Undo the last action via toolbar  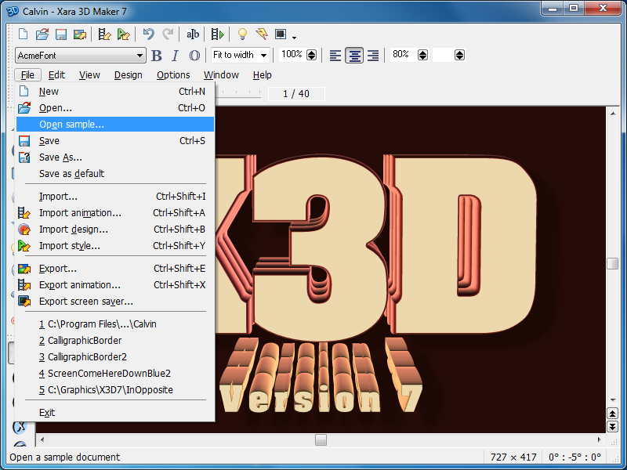click(148, 34)
